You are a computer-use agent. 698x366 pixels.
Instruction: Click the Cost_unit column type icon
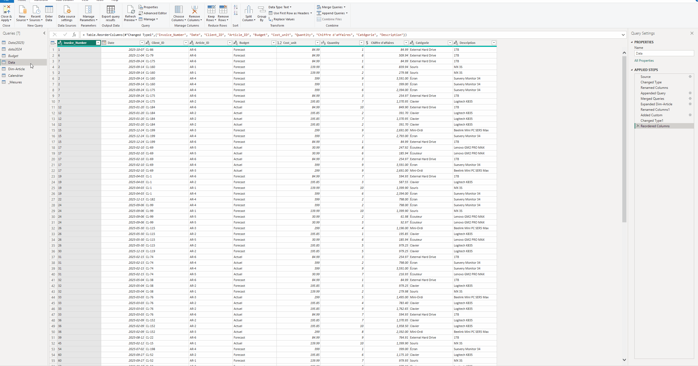pyautogui.click(x=279, y=43)
